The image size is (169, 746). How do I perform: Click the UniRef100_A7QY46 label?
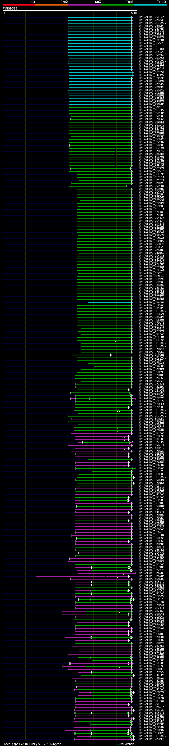point(152,349)
